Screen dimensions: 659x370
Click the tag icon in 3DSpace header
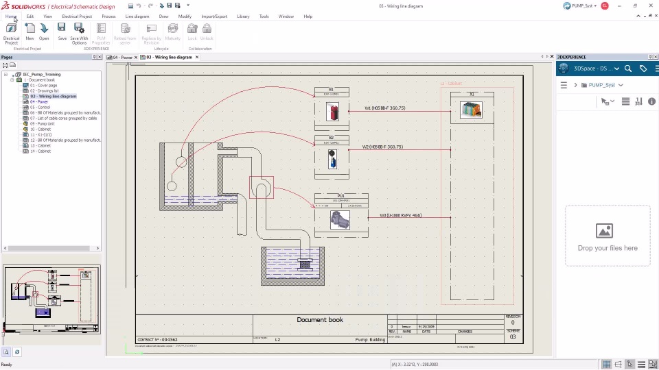pos(643,69)
